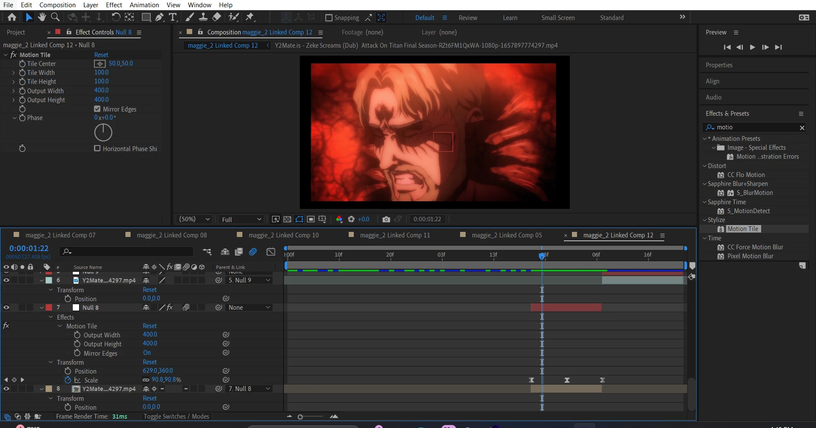816x428 pixels.
Task: Click the Phase angle dial
Action: tap(103, 133)
